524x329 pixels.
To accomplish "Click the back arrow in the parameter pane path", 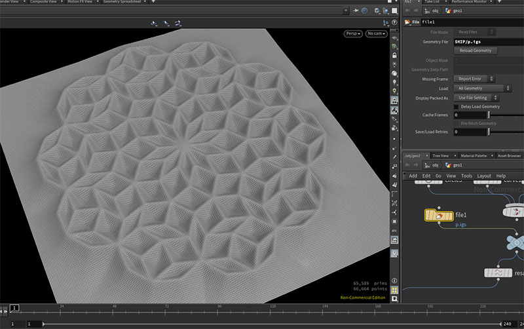I will (407, 10).
